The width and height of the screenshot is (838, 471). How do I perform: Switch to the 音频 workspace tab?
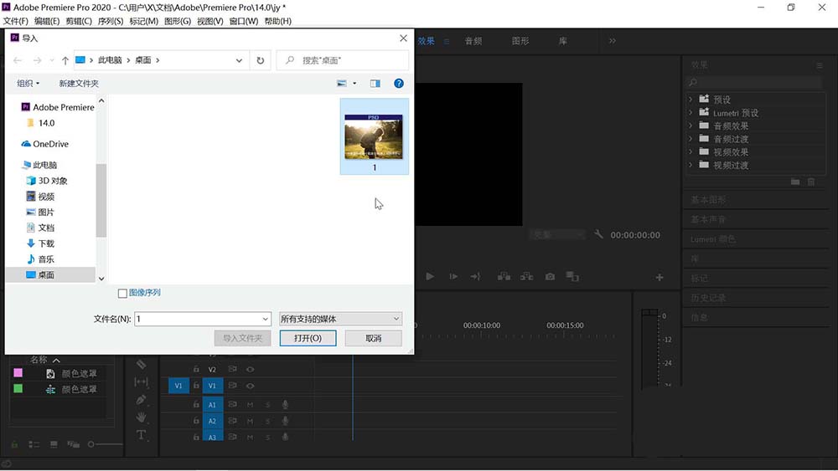point(473,41)
